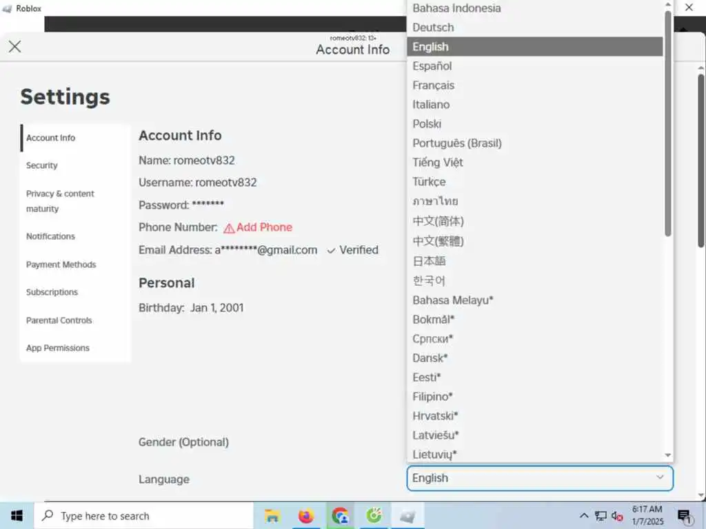
Task: Select Bahasa Indonesia from language list
Action: pyautogui.click(x=534, y=8)
